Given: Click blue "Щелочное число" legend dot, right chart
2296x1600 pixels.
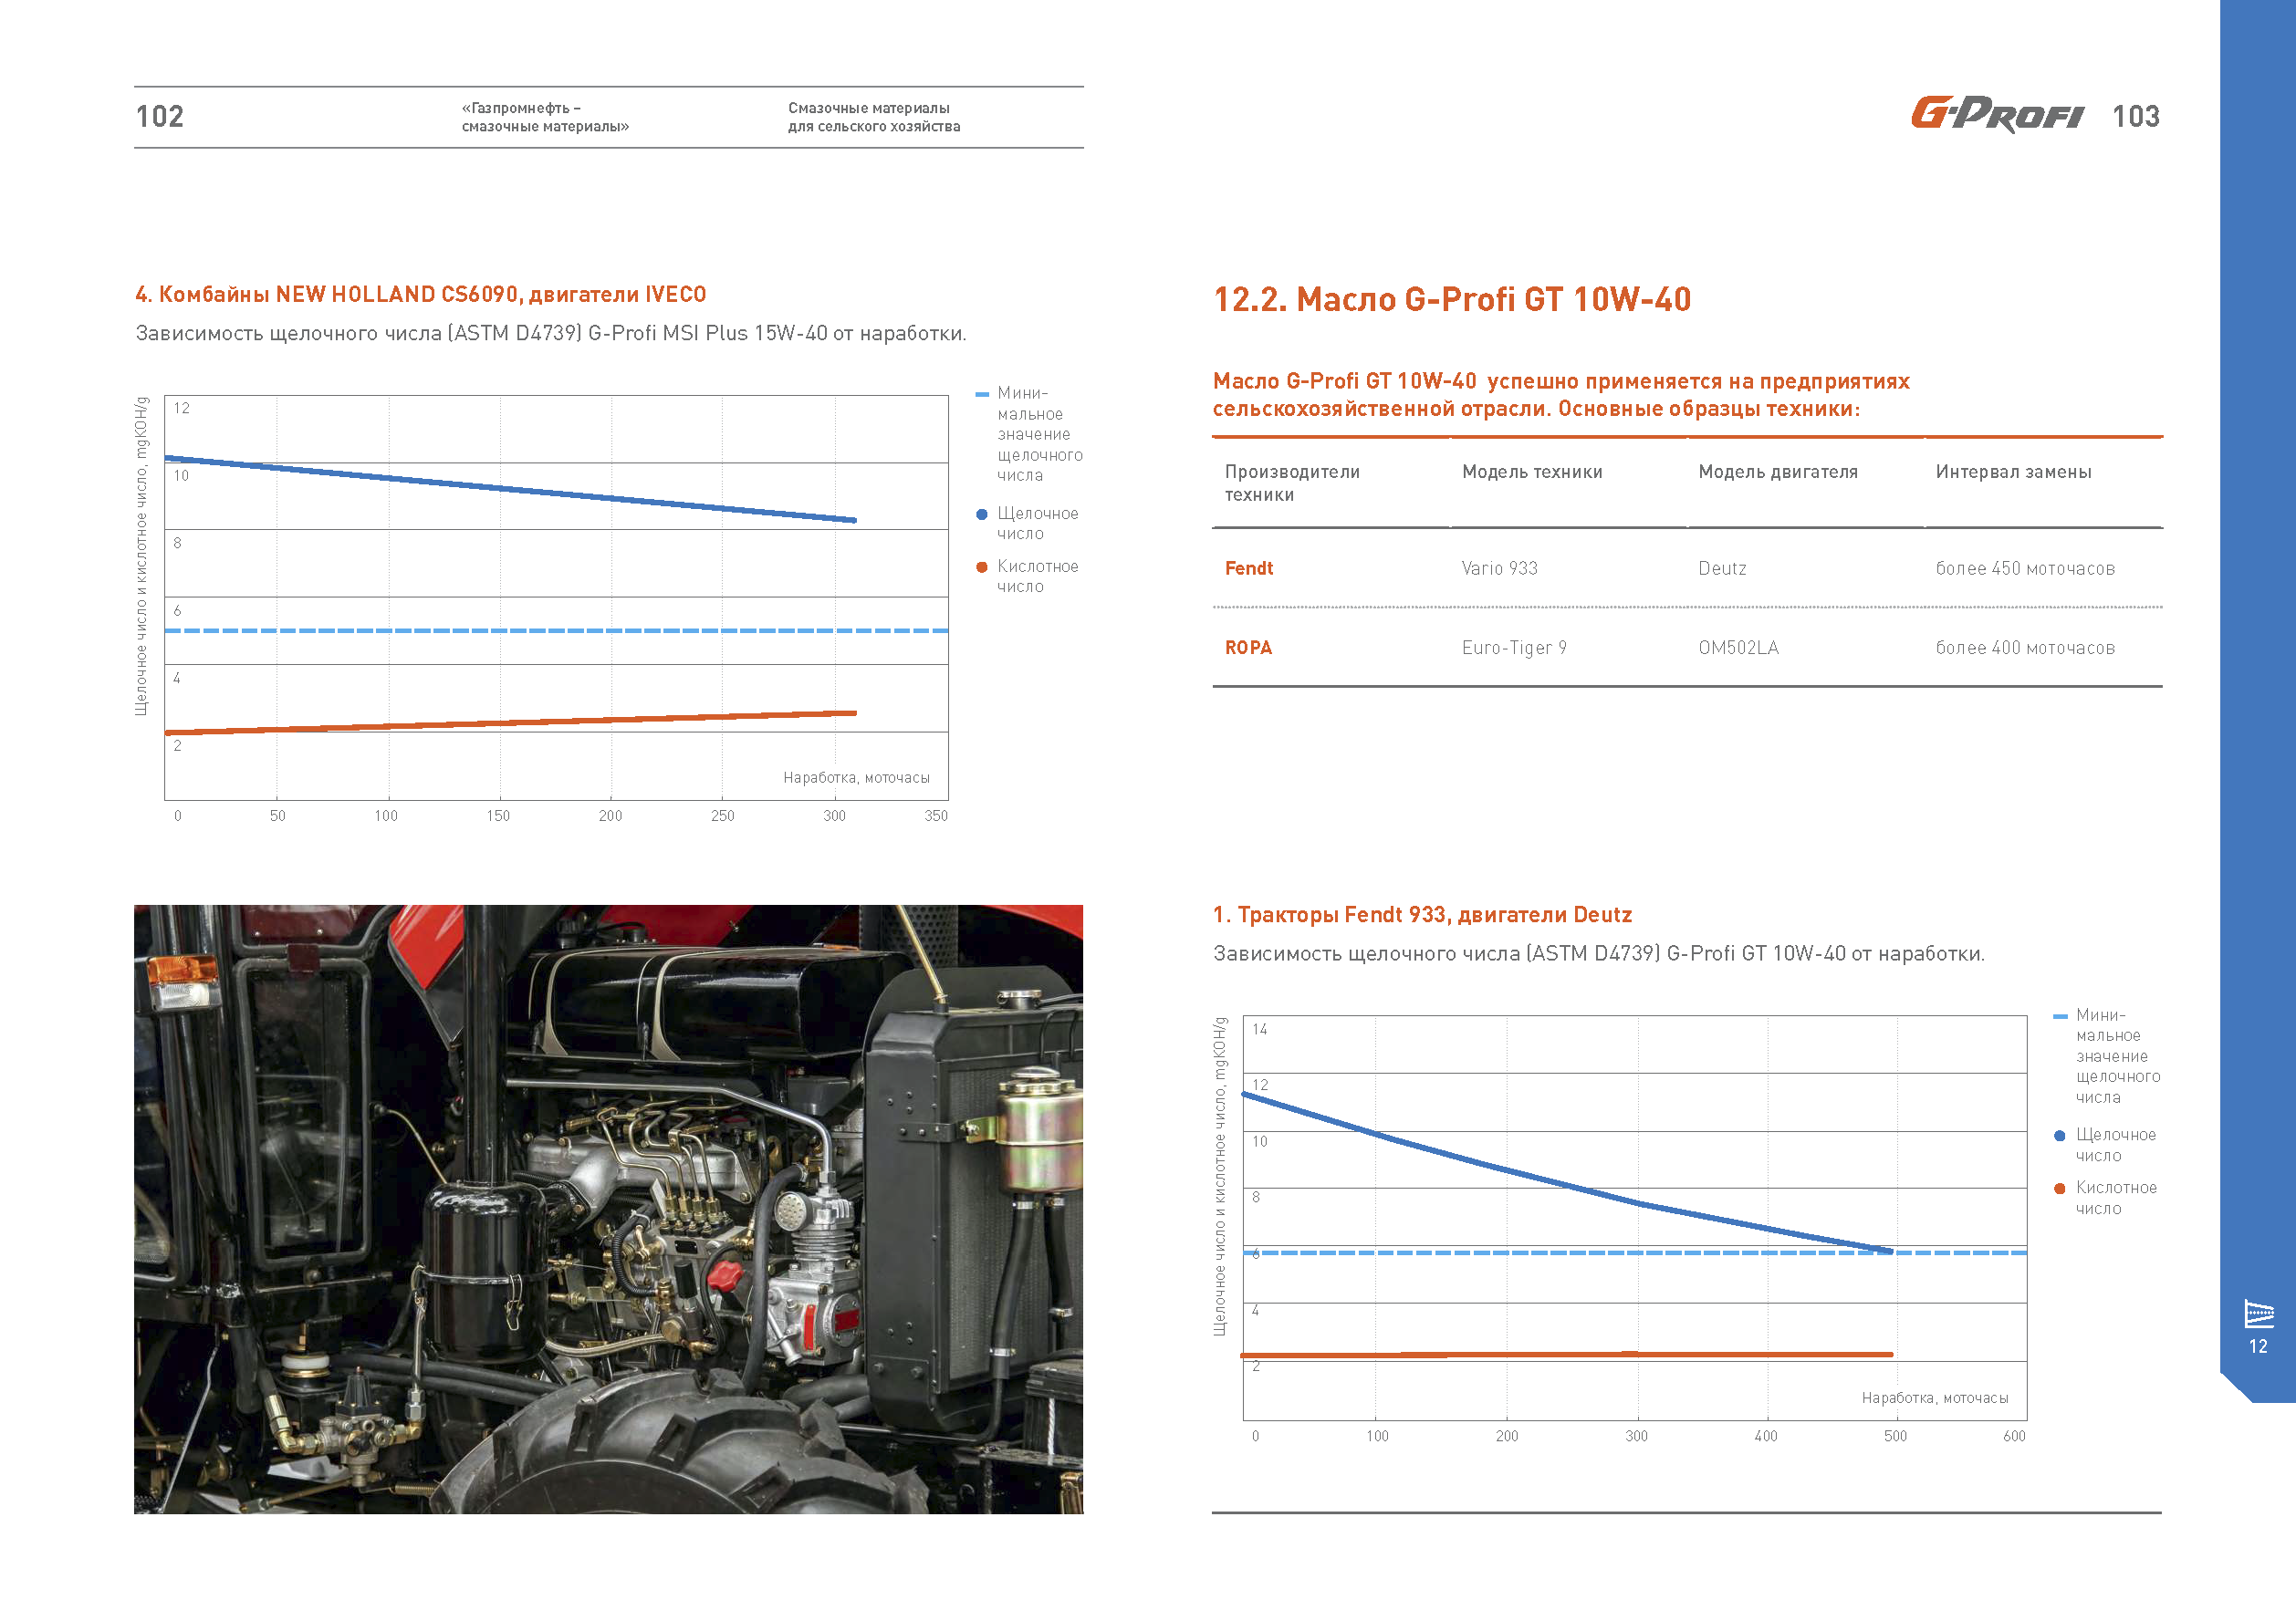Looking at the screenshot, I should (x=2060, y=1136).
